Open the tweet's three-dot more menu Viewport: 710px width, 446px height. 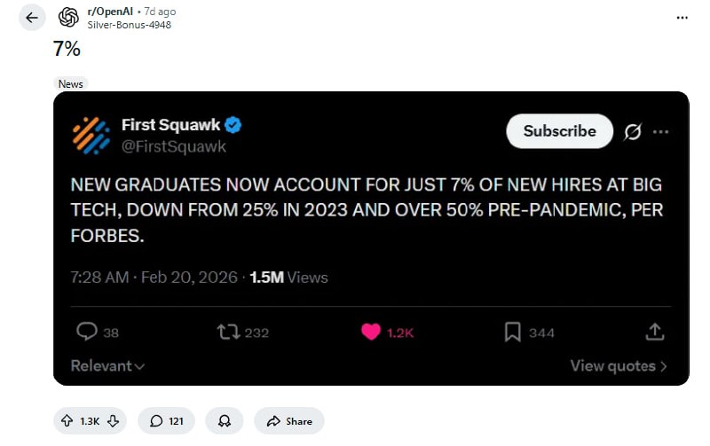[x=660, y=132]
